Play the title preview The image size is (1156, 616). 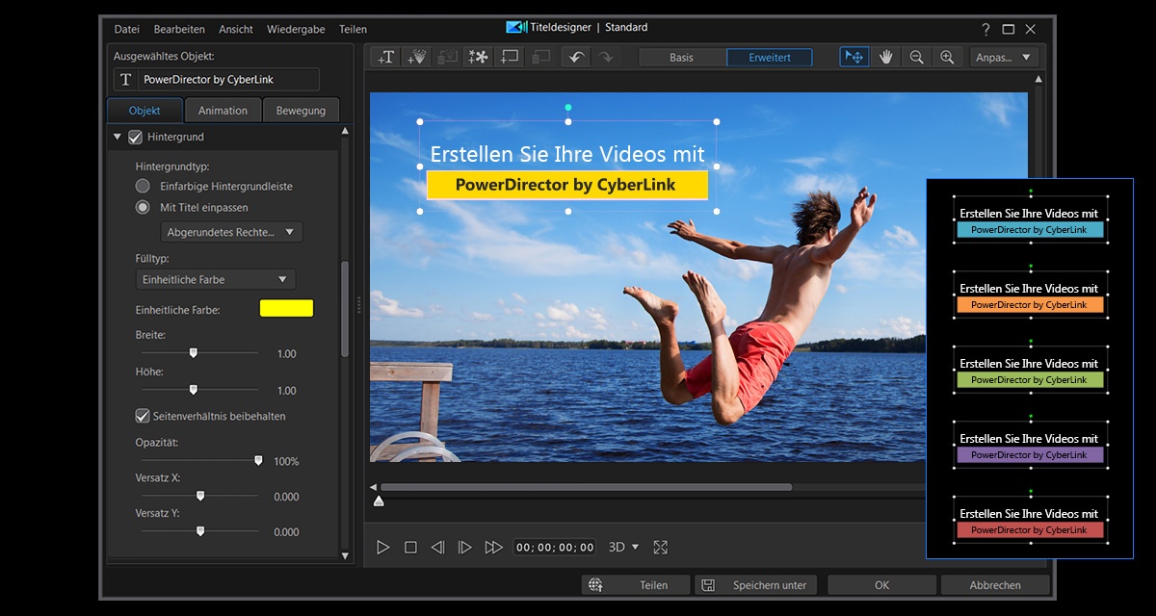click(x=382, y=547)
